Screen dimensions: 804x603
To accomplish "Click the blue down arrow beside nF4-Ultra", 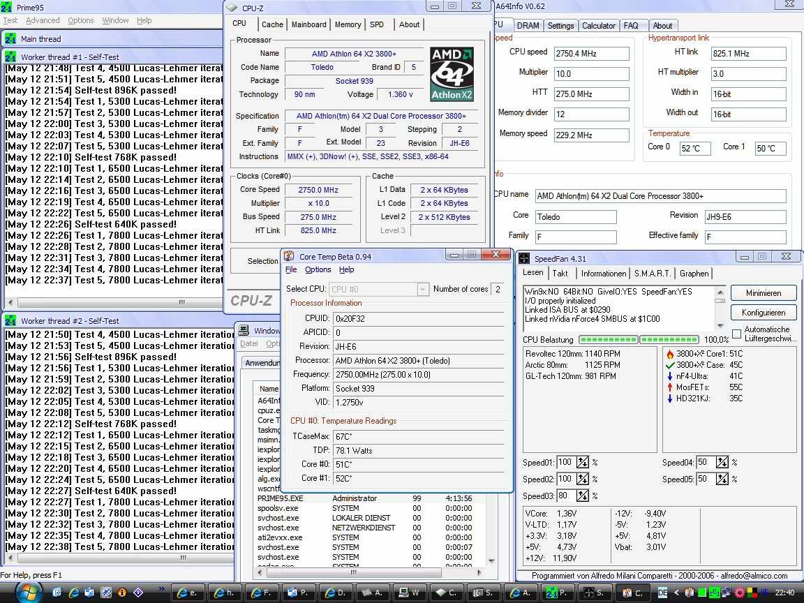I will (x=670, y=376).
